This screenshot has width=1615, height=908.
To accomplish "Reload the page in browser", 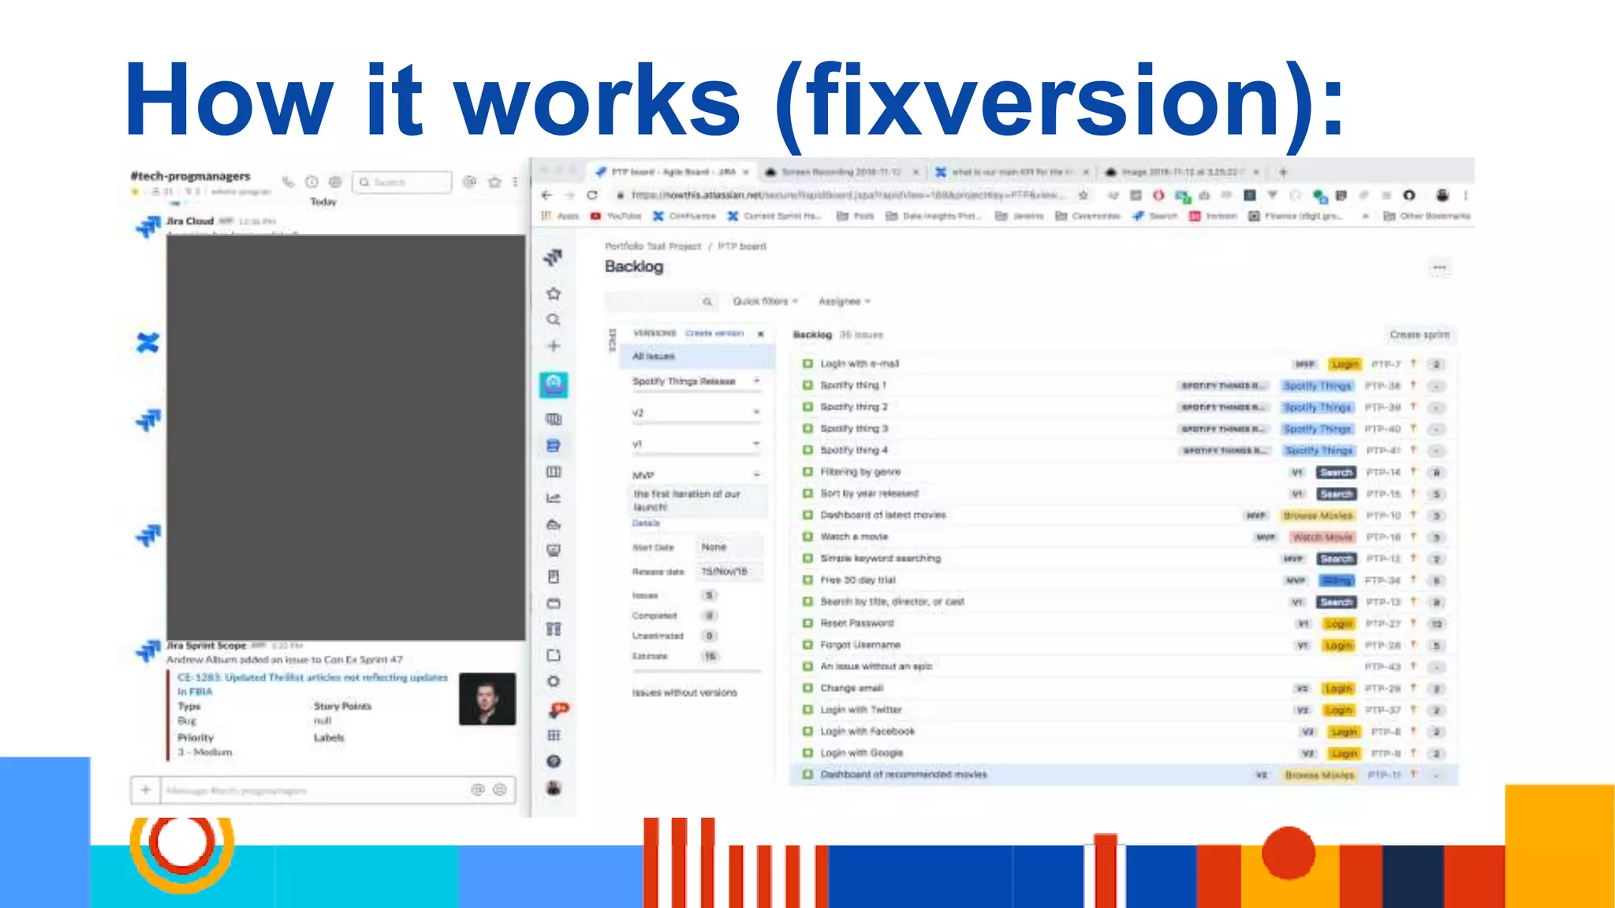I will tap(592, 195).
